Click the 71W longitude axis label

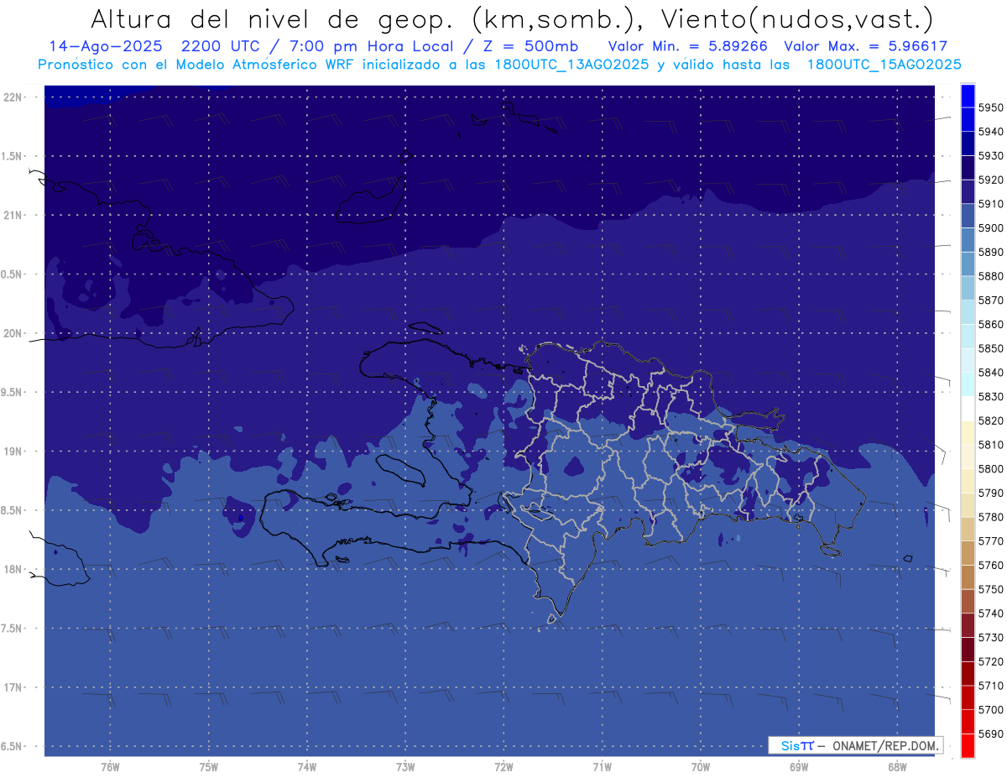[x=602, y=767]
